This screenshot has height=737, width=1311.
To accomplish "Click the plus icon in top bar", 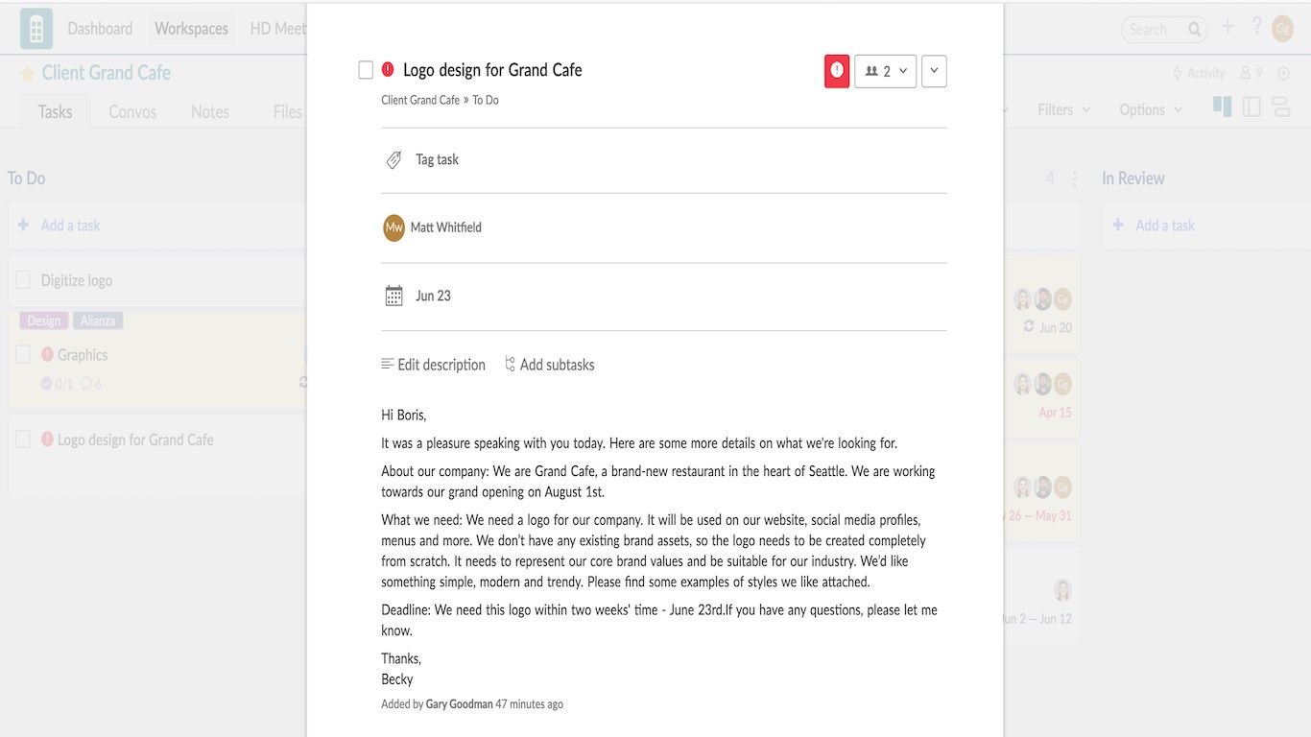I will tap(1228, 27).
